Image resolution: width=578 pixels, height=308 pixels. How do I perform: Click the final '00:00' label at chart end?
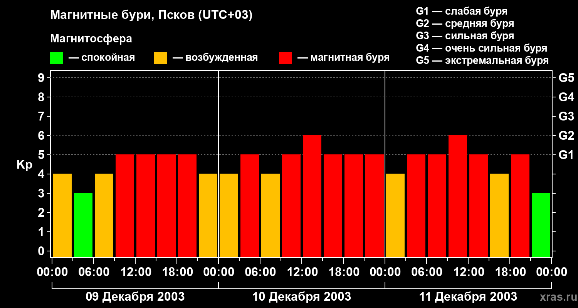(x=551, y=272)
